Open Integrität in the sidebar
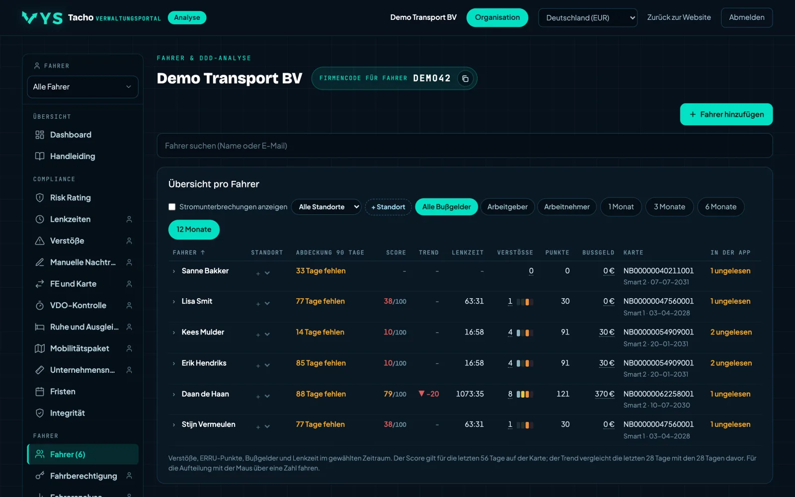The image size is (795, 497). [x=82, y=413]
